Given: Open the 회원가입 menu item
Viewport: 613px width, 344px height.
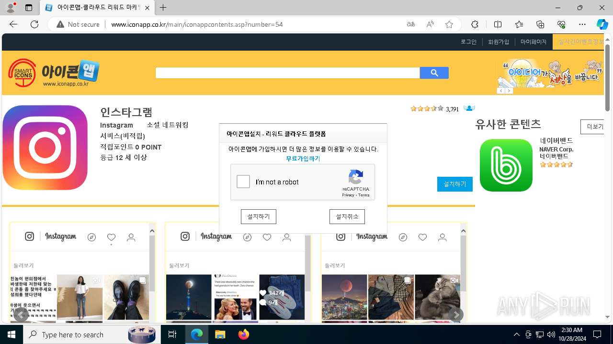Looking at the screenshot, I should pos(499,42).
